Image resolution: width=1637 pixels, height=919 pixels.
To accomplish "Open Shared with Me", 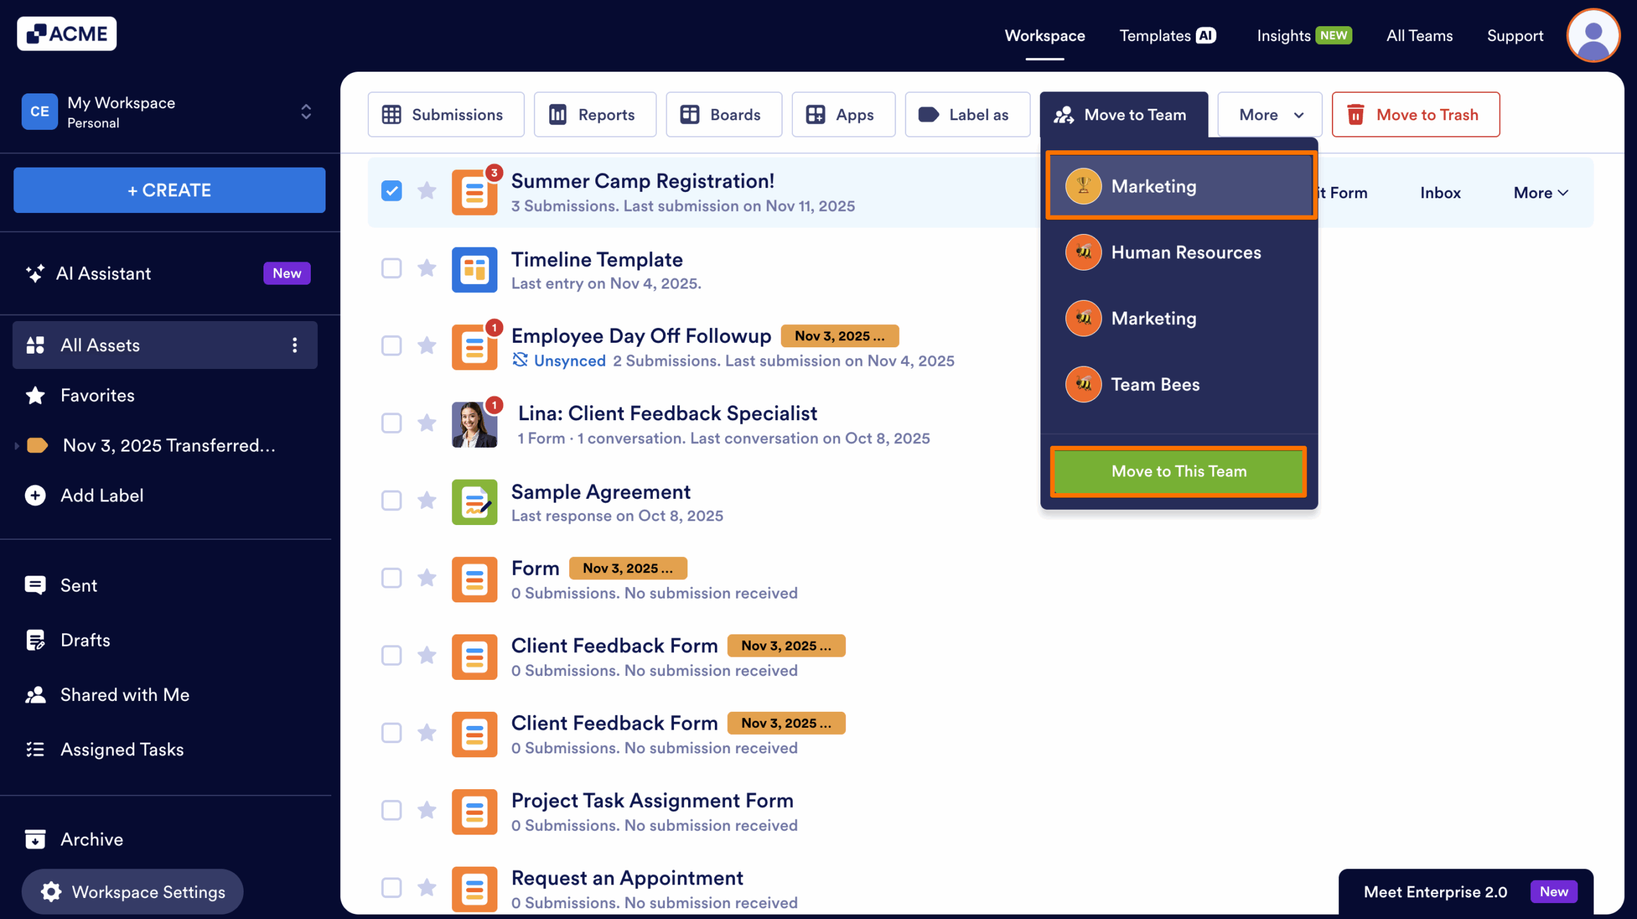I will 125,695.
